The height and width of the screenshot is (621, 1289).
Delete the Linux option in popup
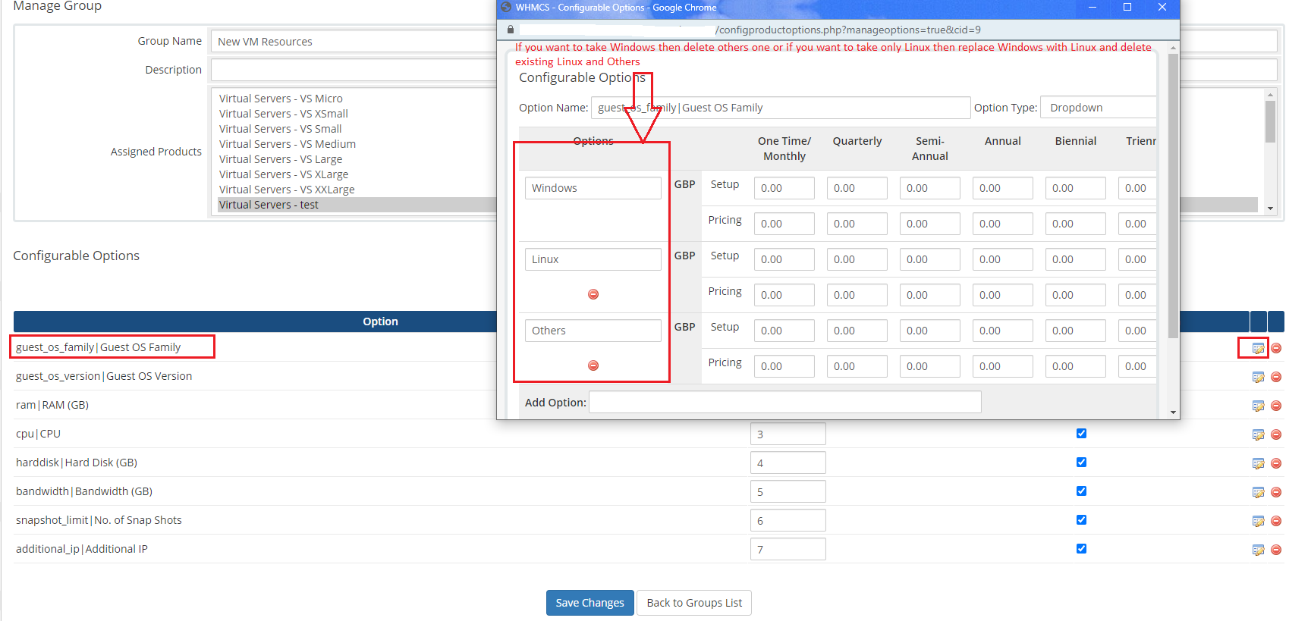click(593, 294)
